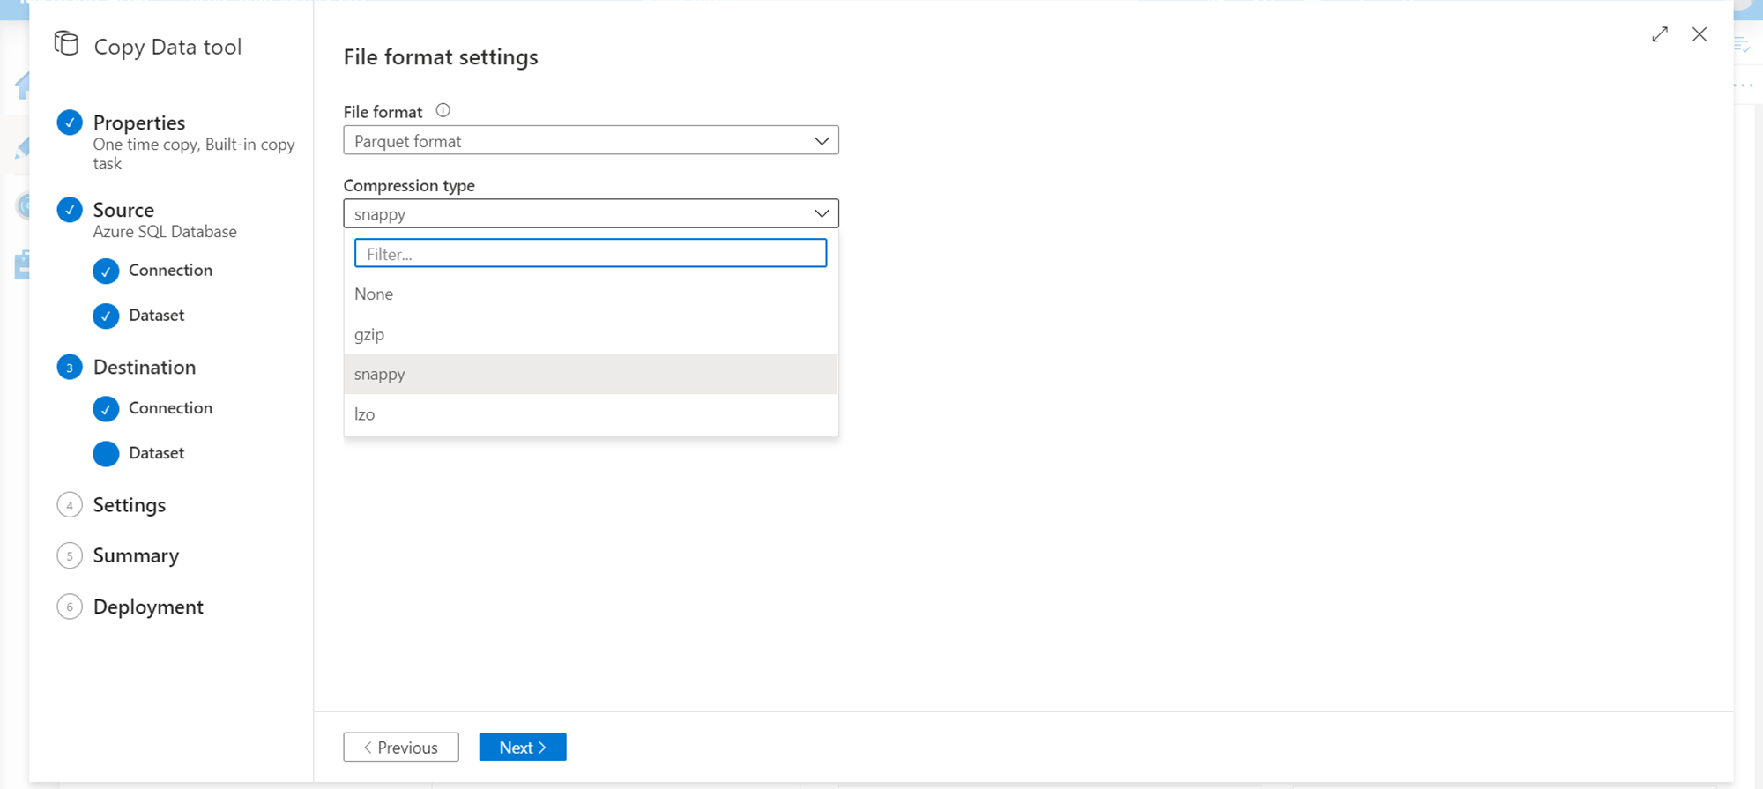The height and width of the screenshot is (789, 1763).
Task: Close the Copy Data tool dialog
Action: tap(1700, 34)
